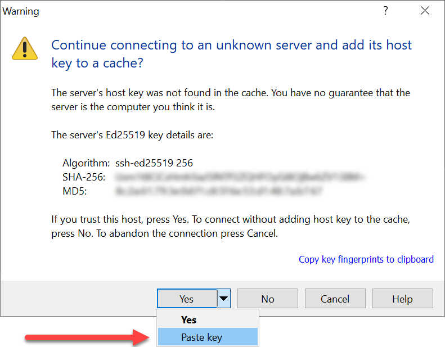Copy key fingerprints to clipboard link
The height and width of the screenshot is (347, 445).
point(366,259)
